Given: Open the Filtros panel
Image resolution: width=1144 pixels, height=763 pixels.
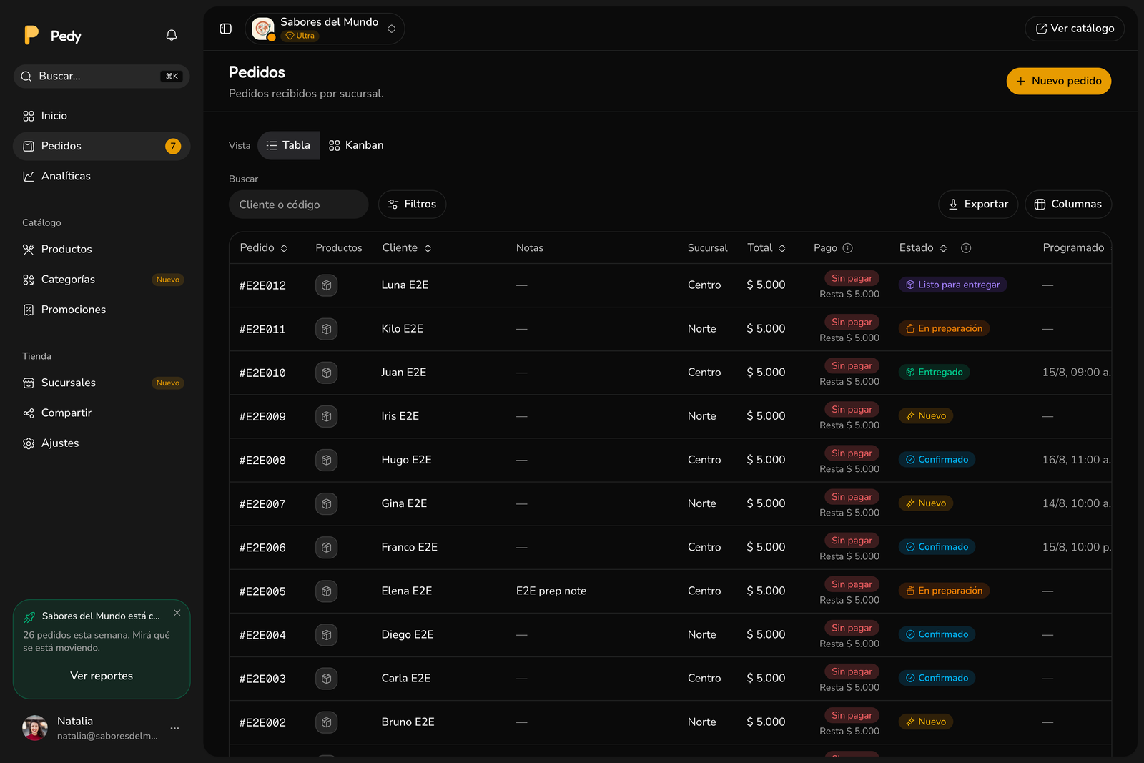Looking at the screenshot, I should [x=412, y=205].
